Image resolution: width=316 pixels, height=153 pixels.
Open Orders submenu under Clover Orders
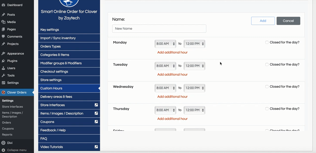coord(7,123)
